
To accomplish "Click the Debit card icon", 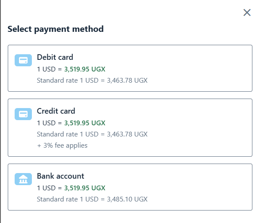I will [23, 60].
